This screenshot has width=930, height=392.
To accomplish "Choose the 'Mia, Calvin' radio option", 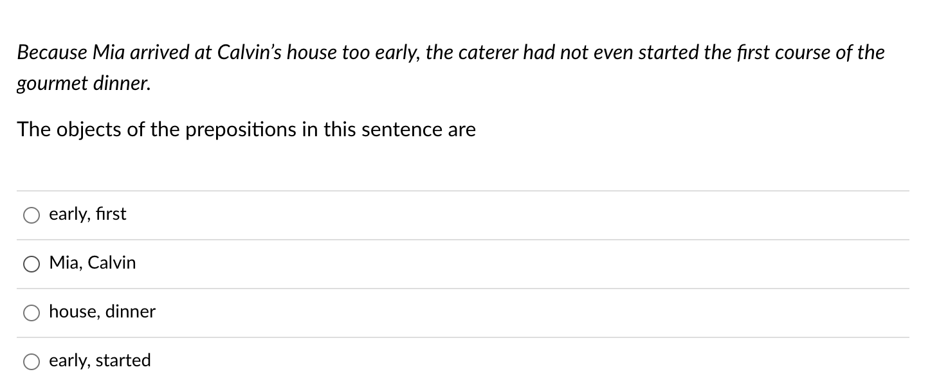I will (x=32, y=264).
